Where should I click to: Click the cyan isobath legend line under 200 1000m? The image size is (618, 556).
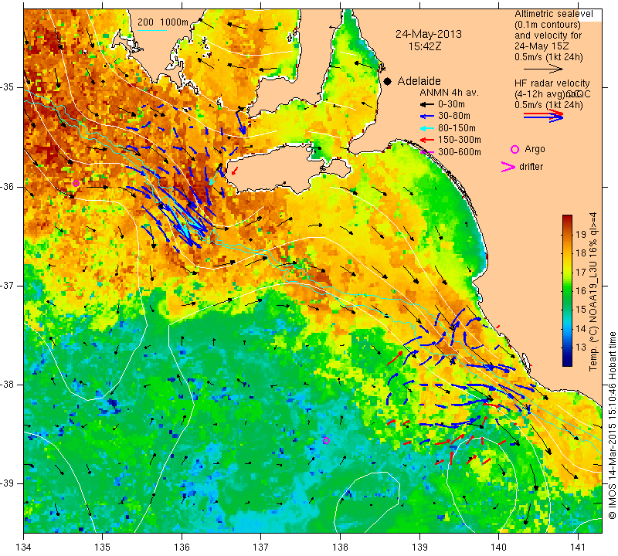(x=152, y=30)
